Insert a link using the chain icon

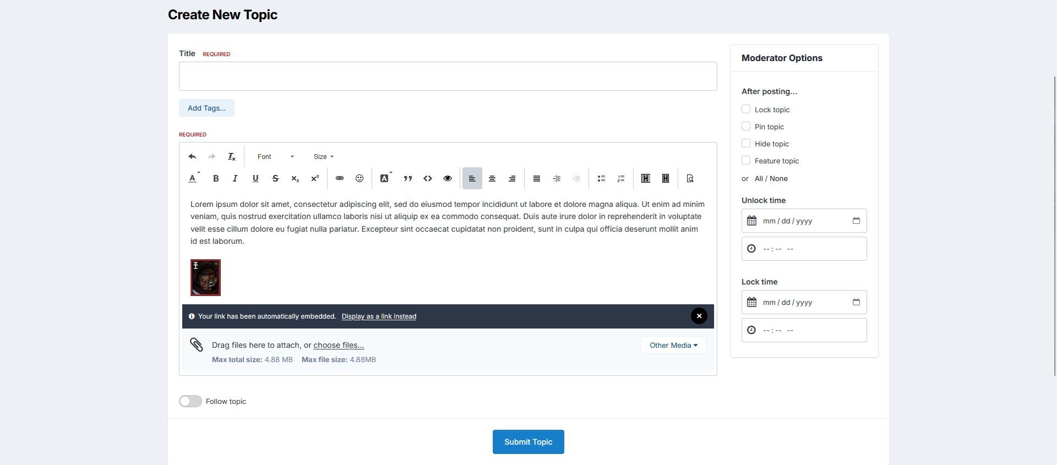click(x=340, y=178)
